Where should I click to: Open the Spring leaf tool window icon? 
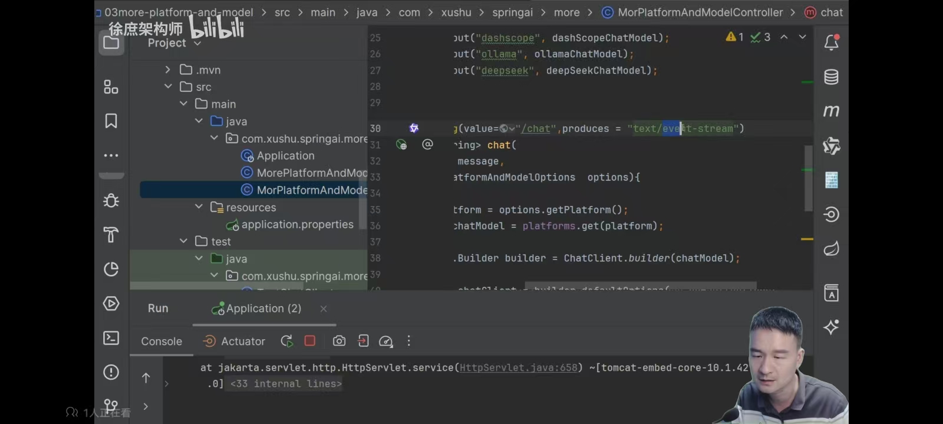(832, 249)
